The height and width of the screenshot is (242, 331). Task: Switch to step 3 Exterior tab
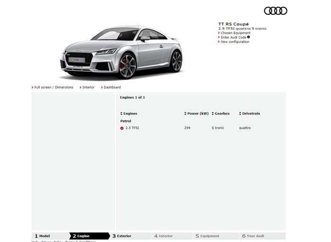124,236
